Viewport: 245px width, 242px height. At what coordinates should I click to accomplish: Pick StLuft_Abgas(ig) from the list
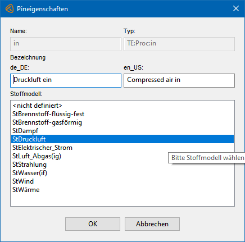coord(90,156)
